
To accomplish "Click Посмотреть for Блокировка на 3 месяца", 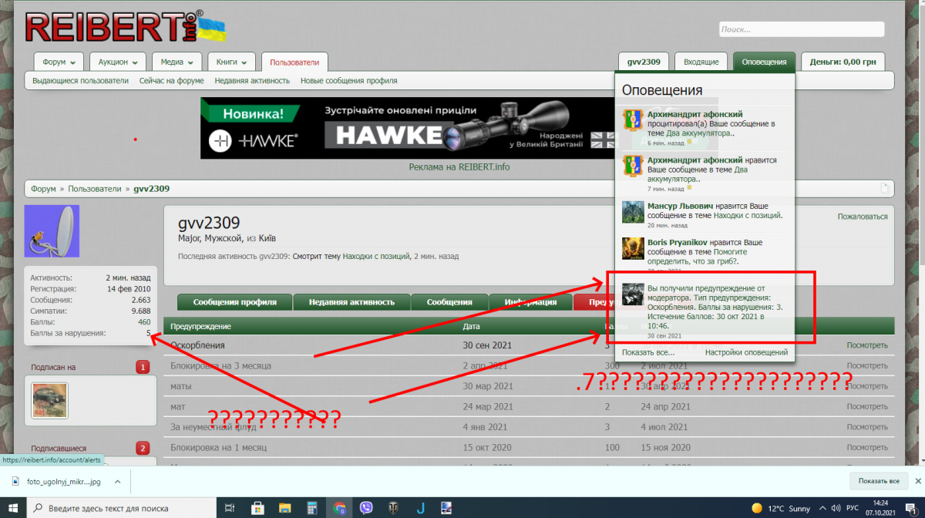I will click(867, 365).
